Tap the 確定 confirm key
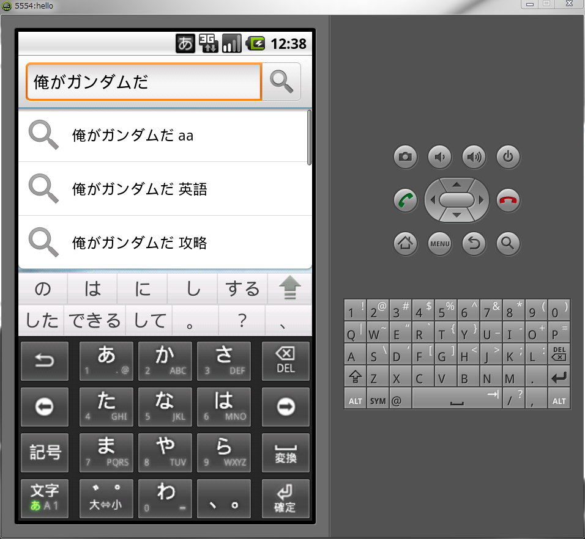The width and height of the screenshot is (585, 539). [x=286, y=499]
